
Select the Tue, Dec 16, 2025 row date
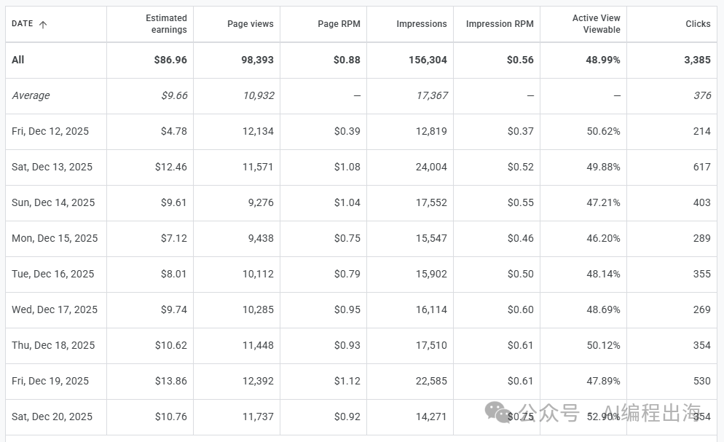pos(53,274)
